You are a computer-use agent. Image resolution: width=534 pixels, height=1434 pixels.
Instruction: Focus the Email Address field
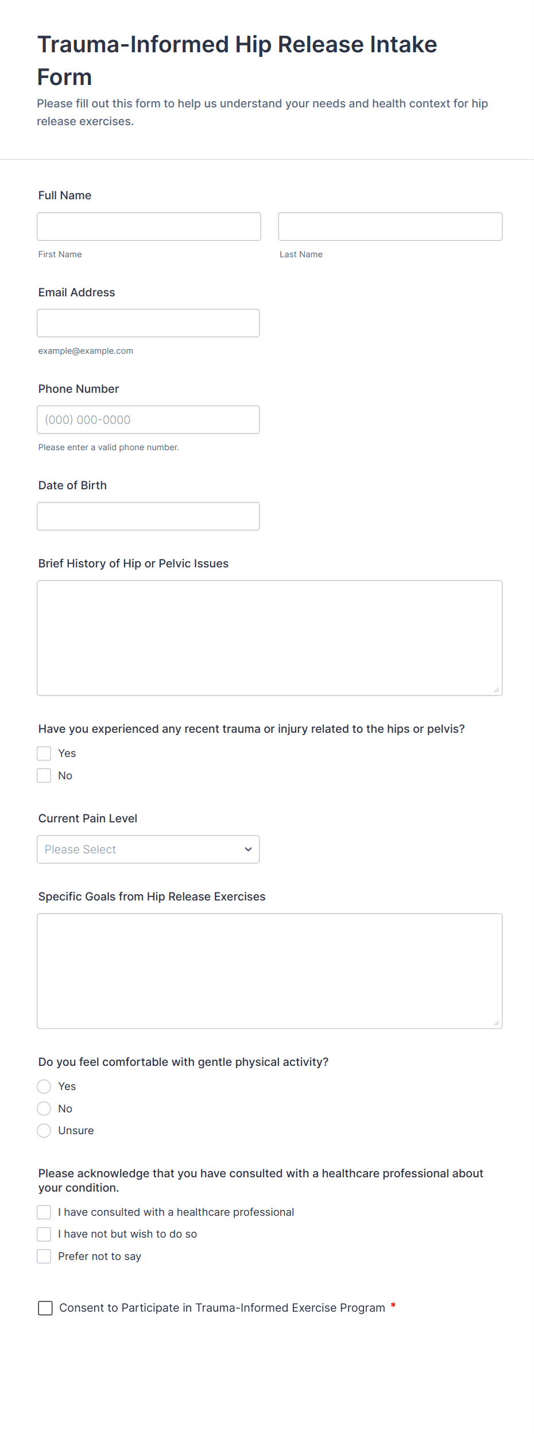pyautogui.click(x=148, y=323)
